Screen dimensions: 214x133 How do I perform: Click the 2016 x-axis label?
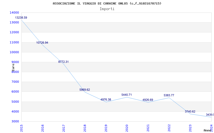click(43, 128)
